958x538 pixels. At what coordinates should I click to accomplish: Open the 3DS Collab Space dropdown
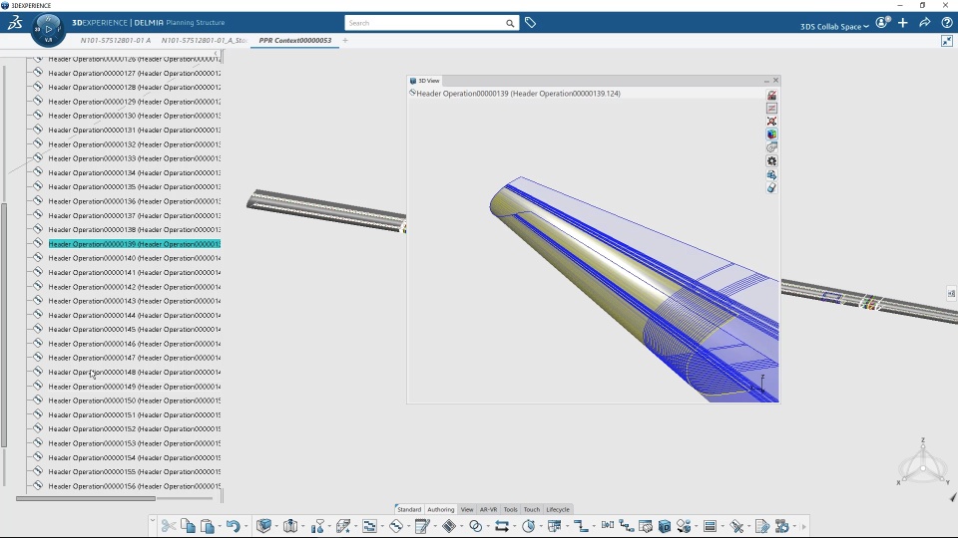pos(834,26)
